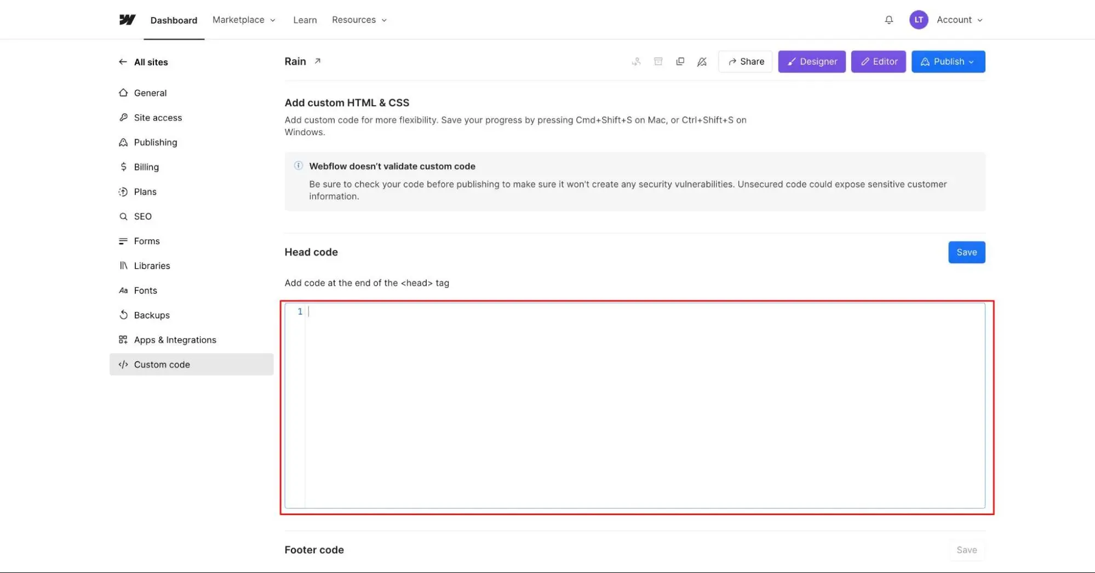
Task: Open the notifications bell
Action: pos(888,20)
